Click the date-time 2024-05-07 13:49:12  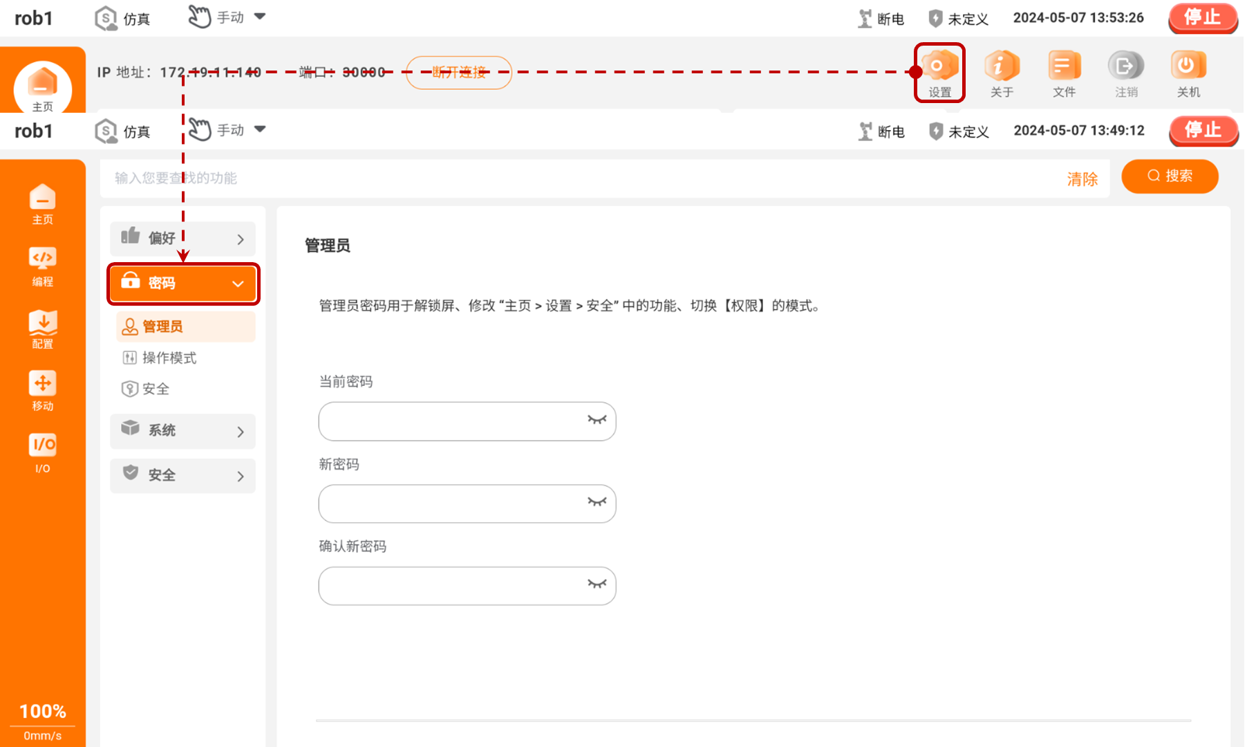pyautogui.click(x=1079, y=131)
